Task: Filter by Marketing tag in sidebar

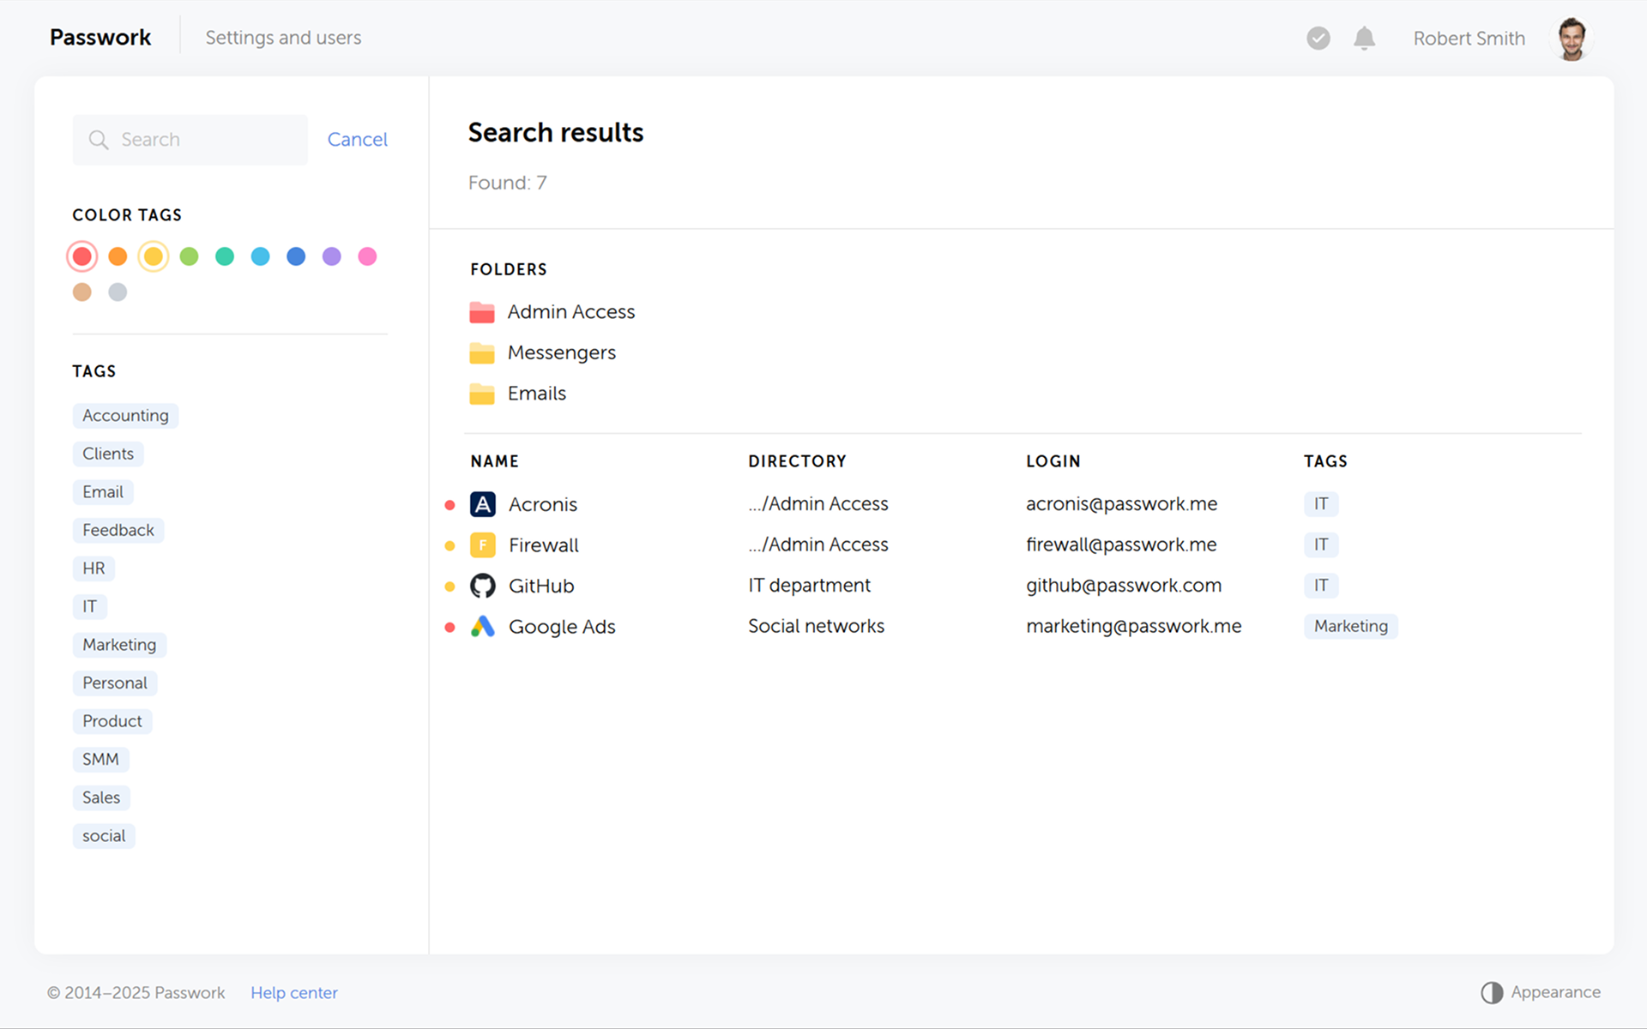Action: coord(119,645)
